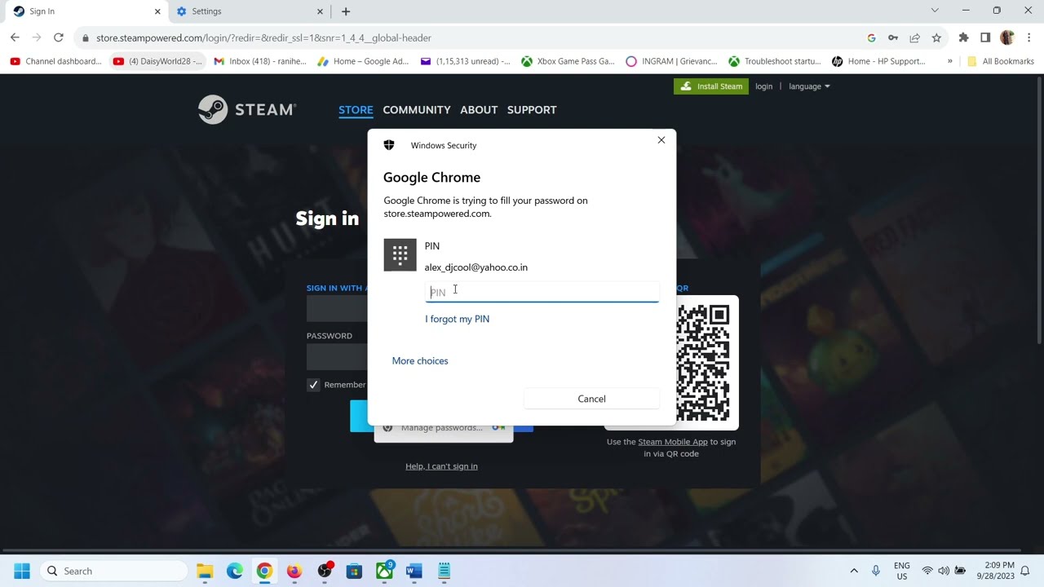The width and height of the screenshot is (1044, 587).
Task: Click I forgot my PIN
Action: pos(457,319)
